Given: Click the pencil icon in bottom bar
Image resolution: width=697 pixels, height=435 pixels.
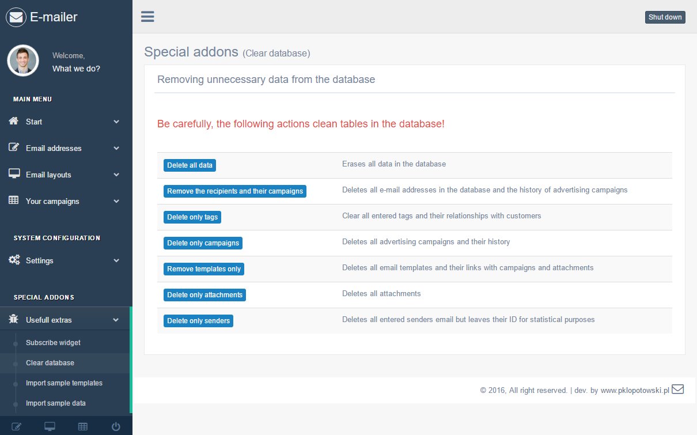Looking at the screenshot, I should click(x=16, y=426).
